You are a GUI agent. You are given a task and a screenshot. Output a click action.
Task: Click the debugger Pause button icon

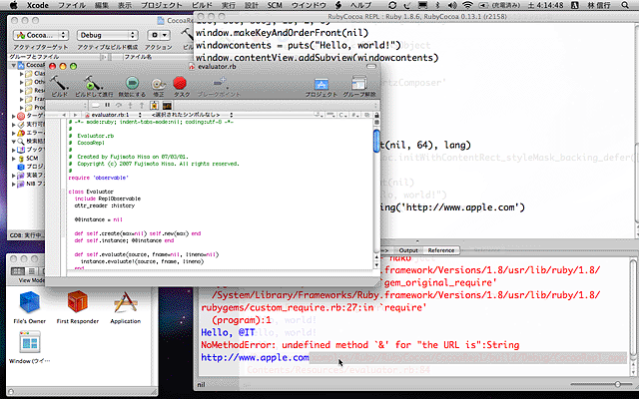coord(108,106)
